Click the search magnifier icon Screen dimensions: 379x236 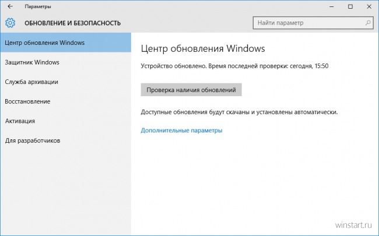click(368, 23)
